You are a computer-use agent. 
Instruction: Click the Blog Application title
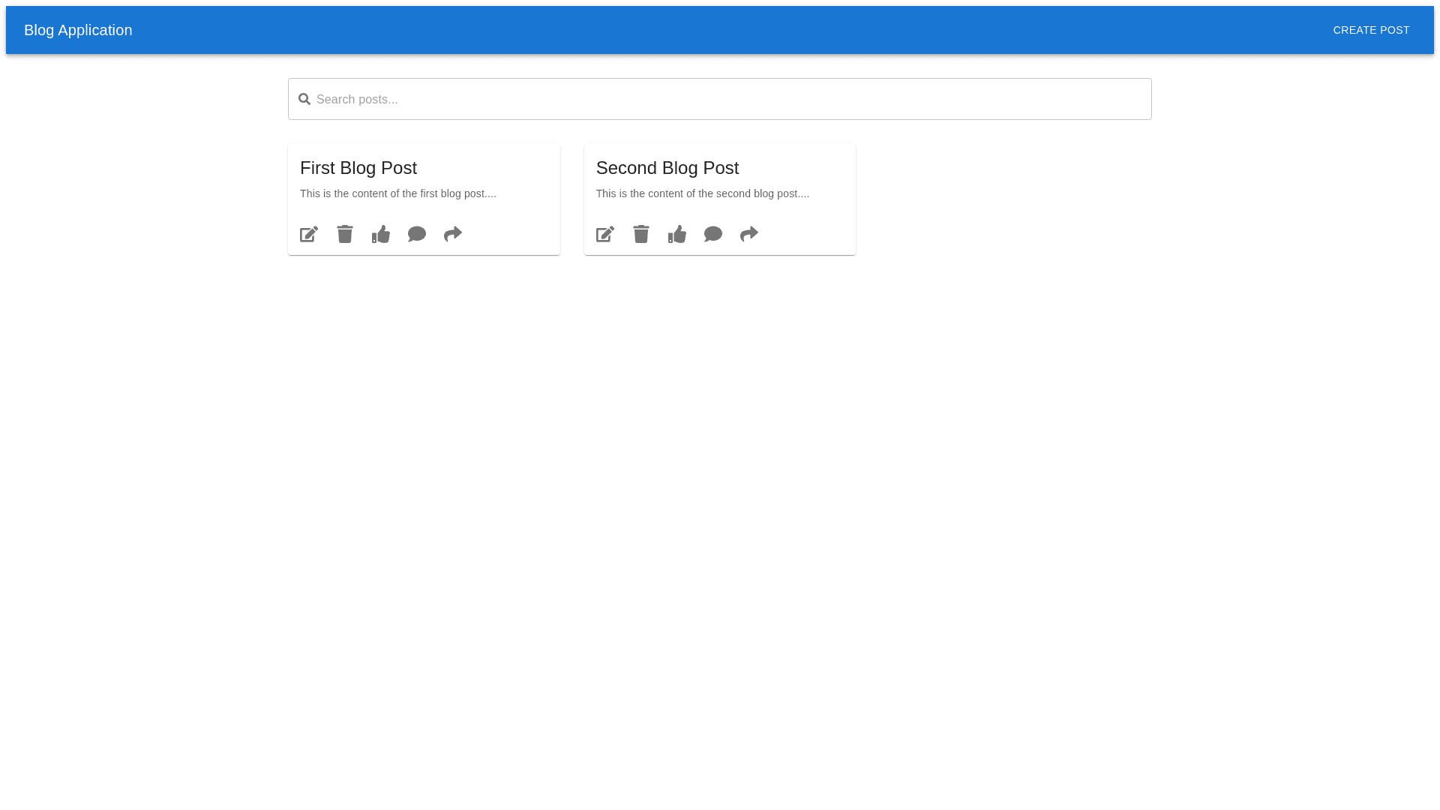click(x=78, y=30)
